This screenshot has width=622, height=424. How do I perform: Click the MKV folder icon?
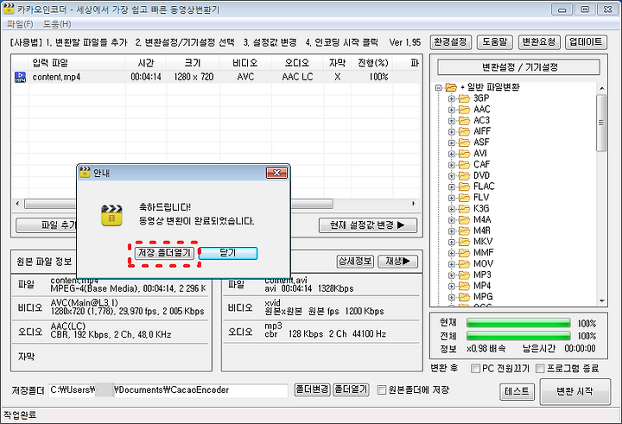pos(464,242)
